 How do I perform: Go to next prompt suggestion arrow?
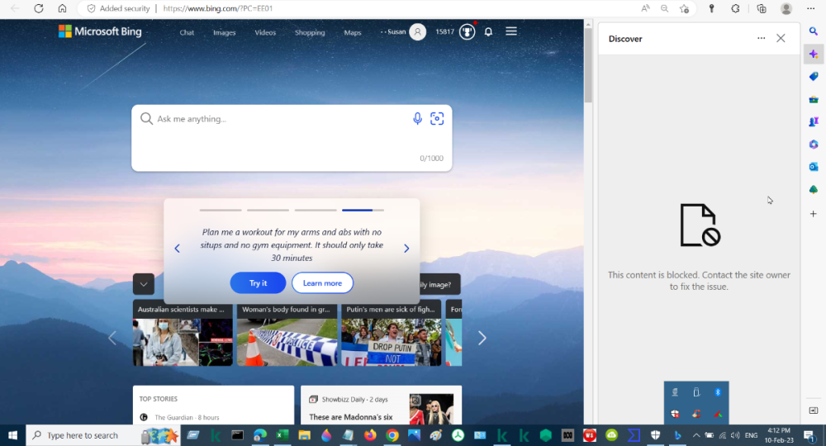(x=406, y=249)
